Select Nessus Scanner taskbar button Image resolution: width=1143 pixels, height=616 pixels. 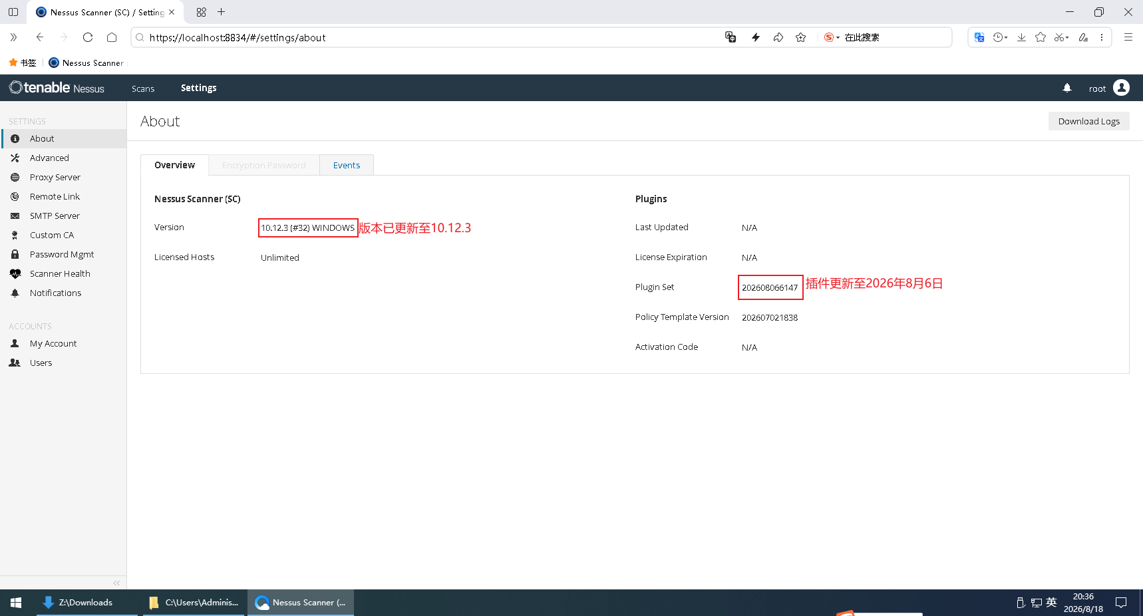(301, 603)
